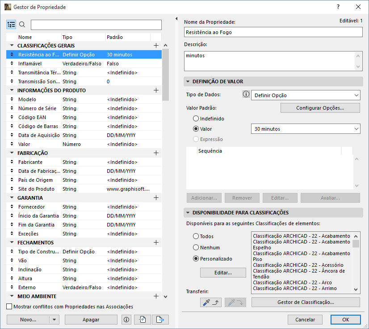369x329 pixels.
Task: Grab reorder handle of Altura row
Action: pos(12,278)
